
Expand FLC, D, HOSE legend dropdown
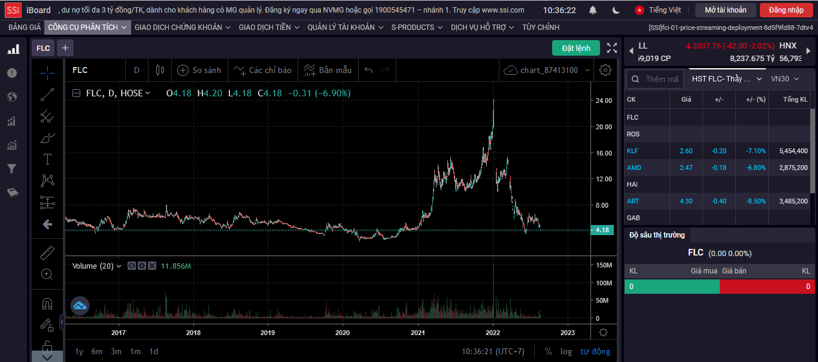click(148, 93)
